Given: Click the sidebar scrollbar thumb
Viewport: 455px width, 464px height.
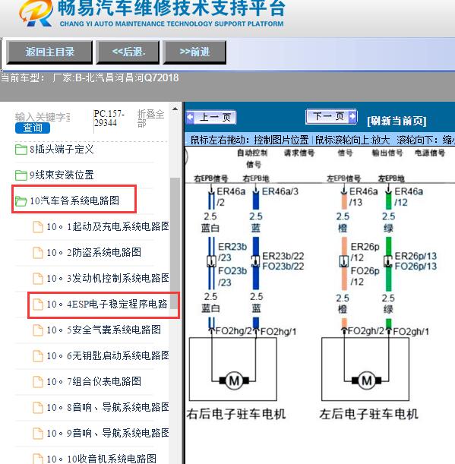Looking at the screenshot, I should pyautogui.click(x=175, y=242).
